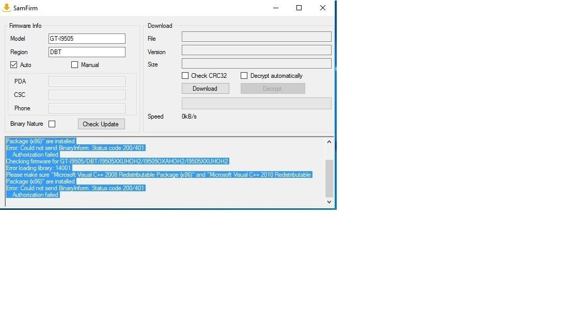565x317 pixels.
Task: Click the download progress bar
Action: [x=257, y=103]
